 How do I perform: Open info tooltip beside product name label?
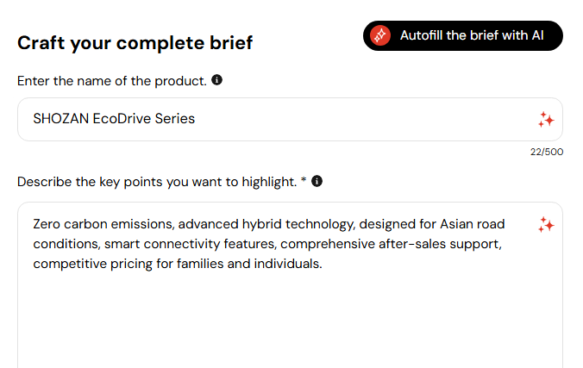pyautogui.click(x=216, y=80)
